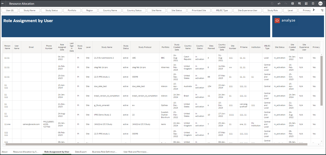
Task: Click the Institution column header
Action: 256,47
